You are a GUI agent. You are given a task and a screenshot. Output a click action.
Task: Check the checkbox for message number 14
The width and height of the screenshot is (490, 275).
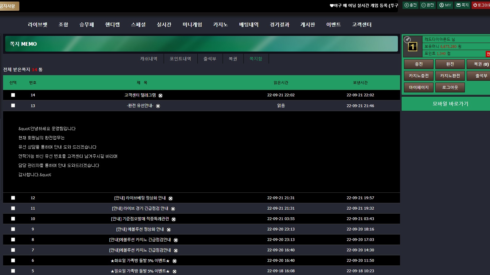13,95
